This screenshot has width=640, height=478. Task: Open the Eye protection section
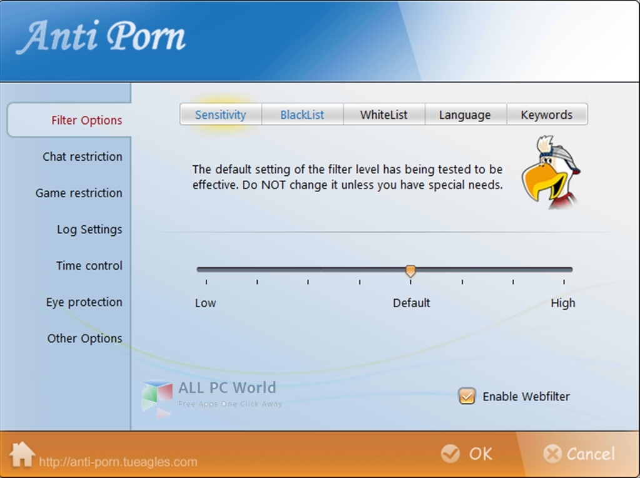84,302
